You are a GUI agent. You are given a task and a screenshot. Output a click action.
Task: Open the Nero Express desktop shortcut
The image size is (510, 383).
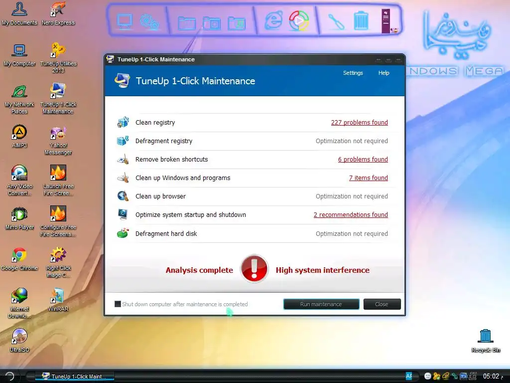coord(58,13)
